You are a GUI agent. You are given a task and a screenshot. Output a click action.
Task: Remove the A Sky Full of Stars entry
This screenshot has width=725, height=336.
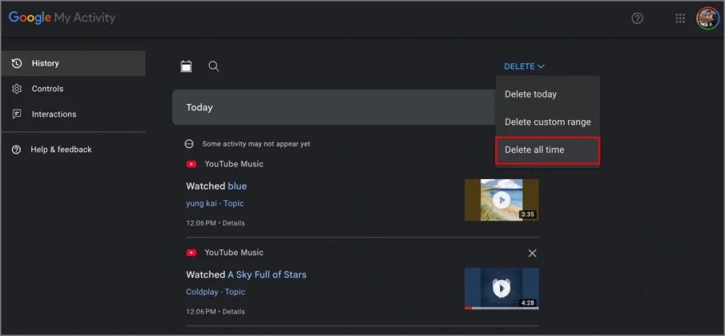pos(532,253)
